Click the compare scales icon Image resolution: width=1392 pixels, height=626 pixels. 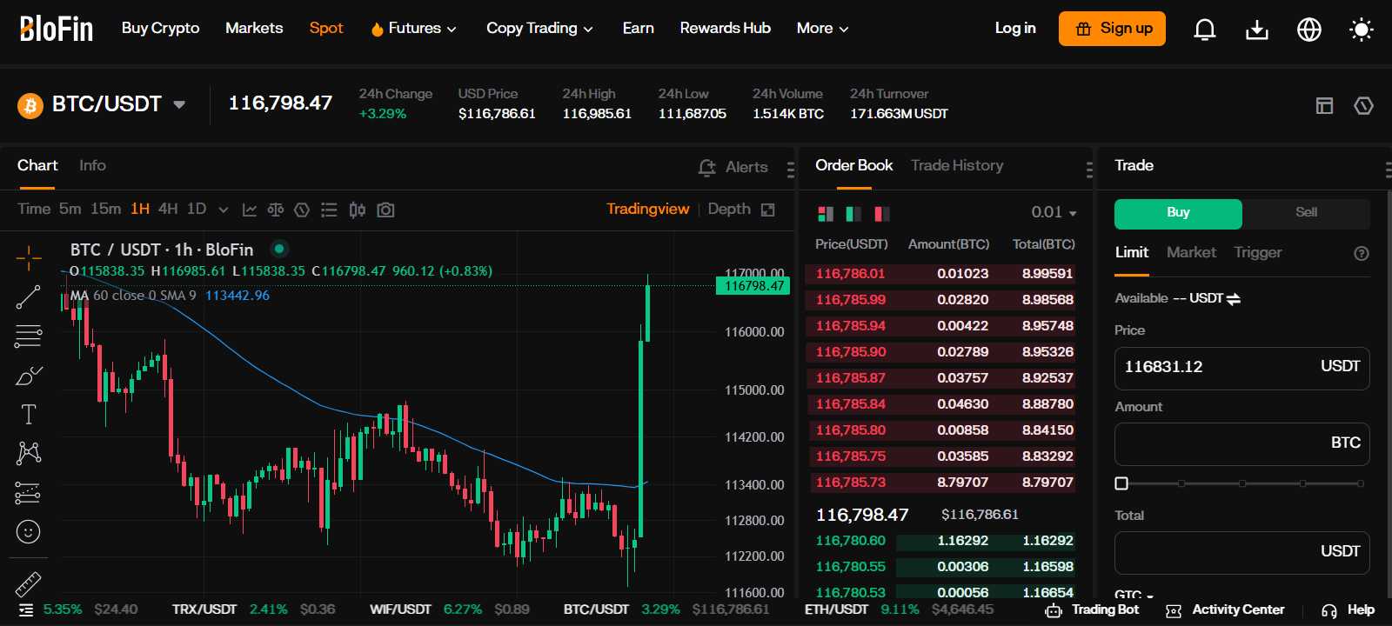coord(276,210)
